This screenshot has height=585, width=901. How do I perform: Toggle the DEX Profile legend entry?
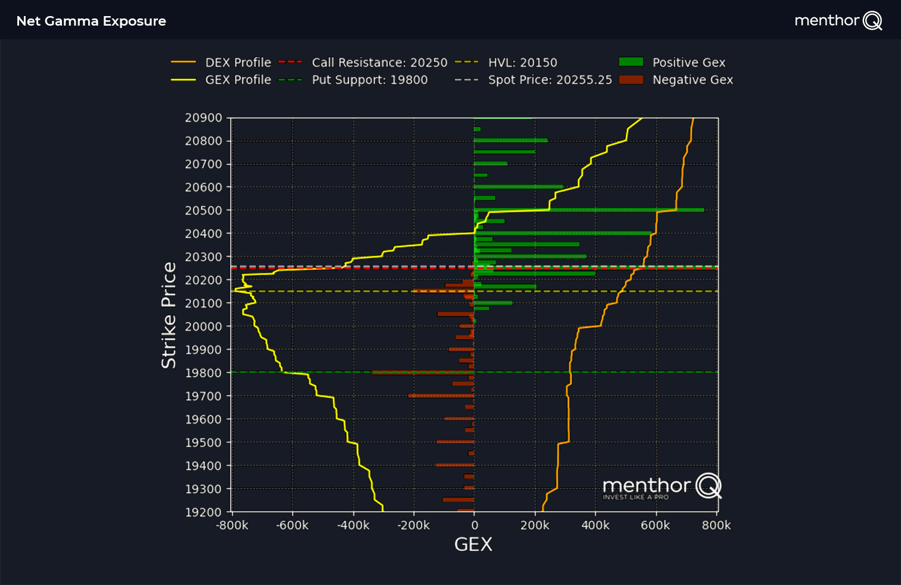(238, 62)
